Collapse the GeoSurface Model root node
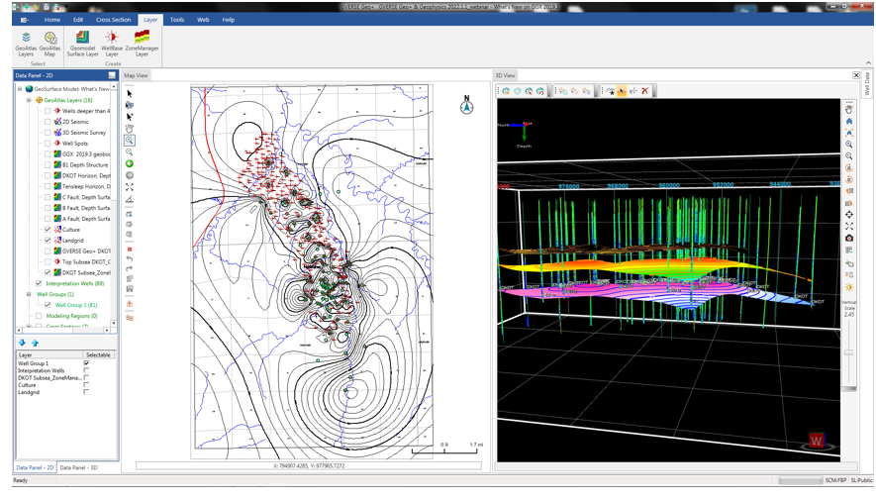876x500 pixels. coord(20,89)
